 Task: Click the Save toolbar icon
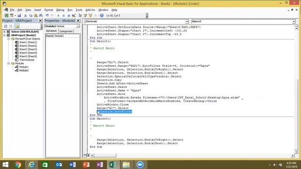click(x=19, y=15)
